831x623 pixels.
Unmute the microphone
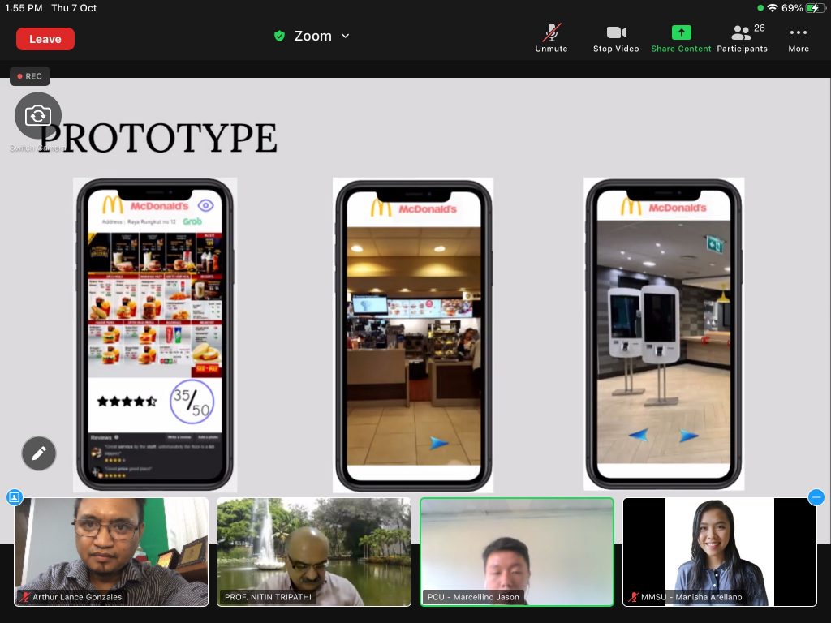(x=551, y=38)
